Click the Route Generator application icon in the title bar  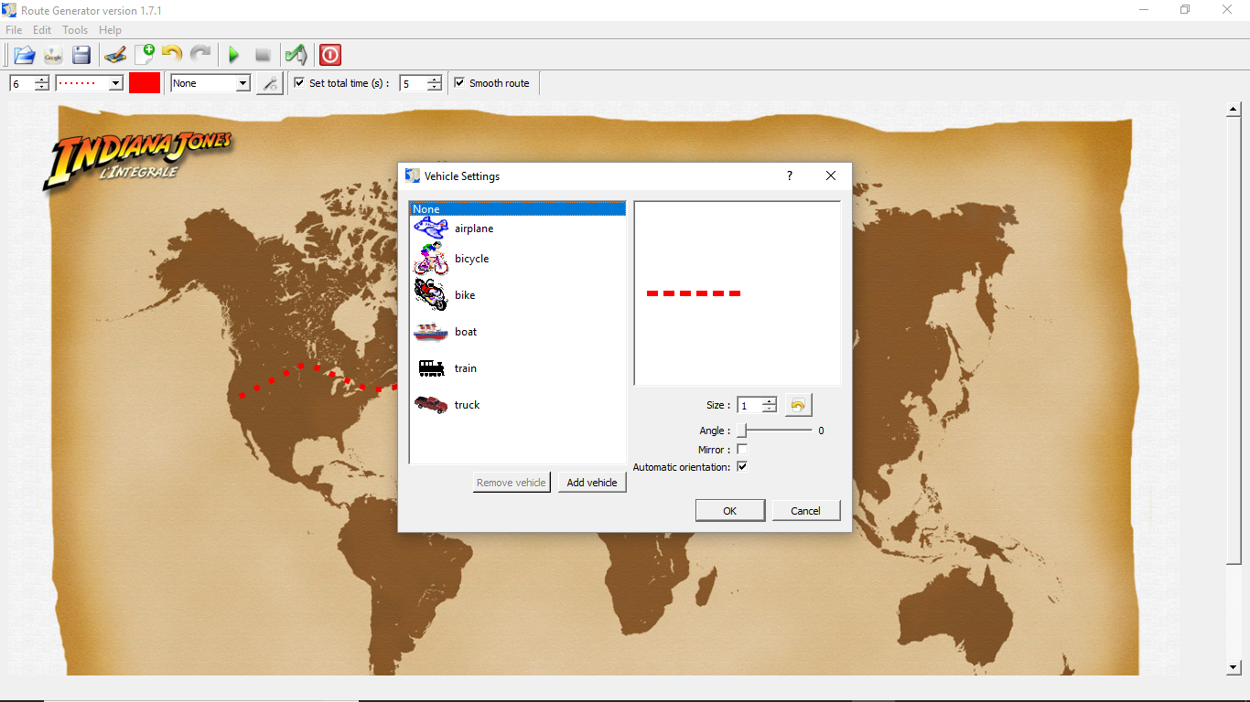[10, 10]
